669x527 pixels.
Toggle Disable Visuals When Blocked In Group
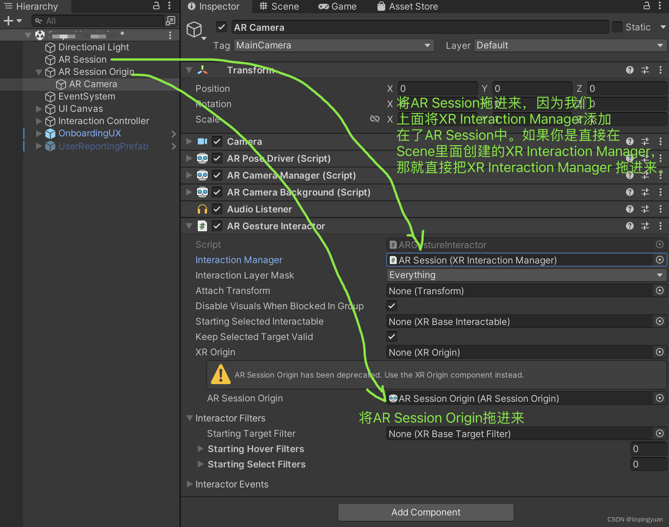point(392,306)
